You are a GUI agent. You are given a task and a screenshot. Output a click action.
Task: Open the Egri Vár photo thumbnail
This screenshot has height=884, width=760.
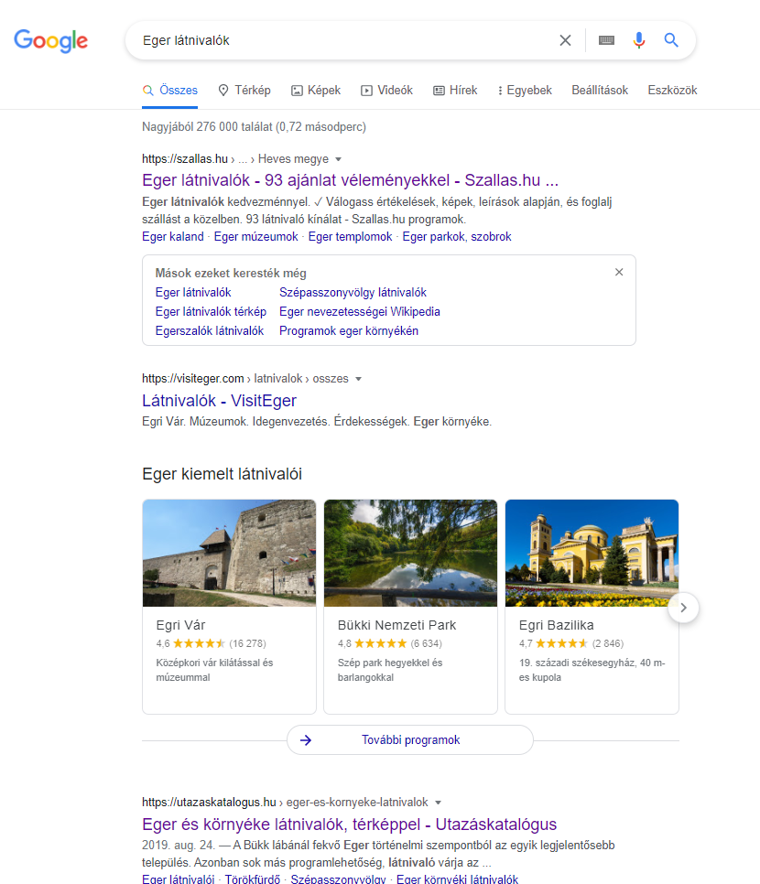[x=229, y=553]
